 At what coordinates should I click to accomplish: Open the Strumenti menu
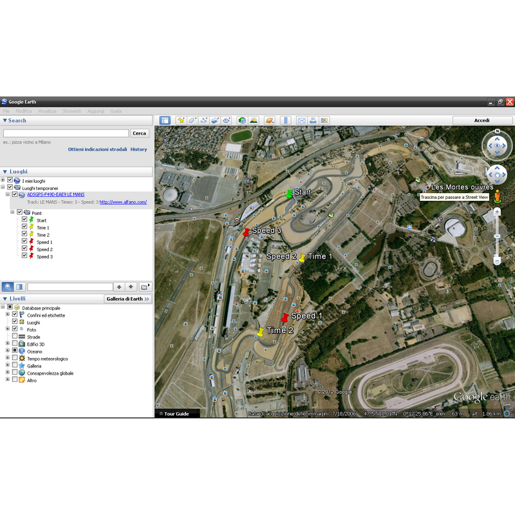[71, 111]
